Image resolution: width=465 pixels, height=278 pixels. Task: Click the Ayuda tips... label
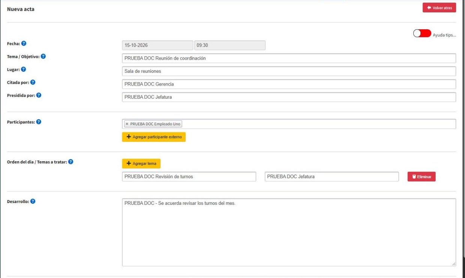point(444,35)
